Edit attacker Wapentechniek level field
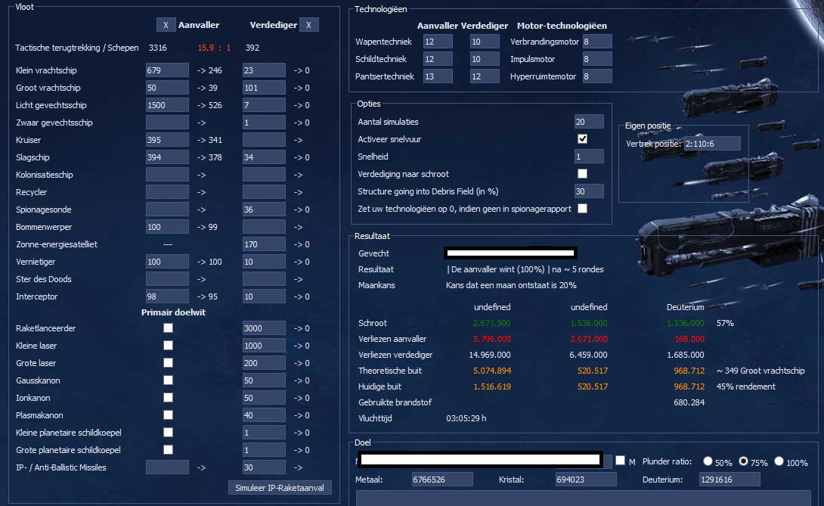The image size is (824, 506). click(438, 41)
